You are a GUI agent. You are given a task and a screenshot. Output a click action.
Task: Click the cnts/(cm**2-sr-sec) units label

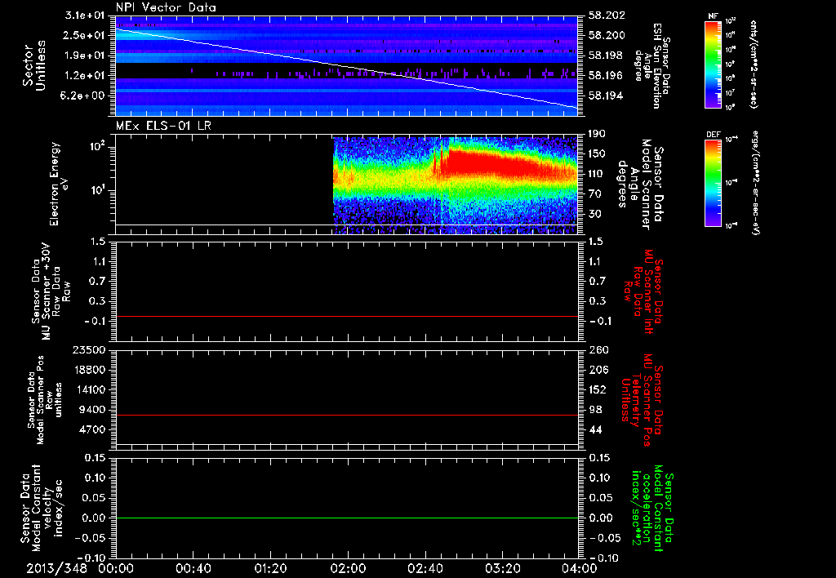click(x=754, y=64)
